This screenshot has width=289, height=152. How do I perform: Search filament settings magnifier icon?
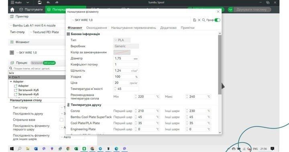click(x=204, y=20)
